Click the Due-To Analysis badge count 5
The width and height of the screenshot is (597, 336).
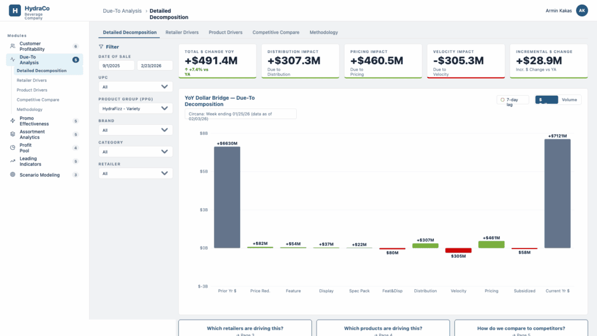(x=75, y=60)
